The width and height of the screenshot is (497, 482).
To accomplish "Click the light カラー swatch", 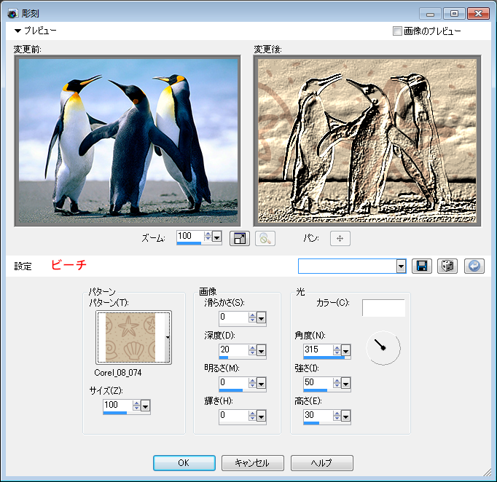I will click(x=383, y=308).
